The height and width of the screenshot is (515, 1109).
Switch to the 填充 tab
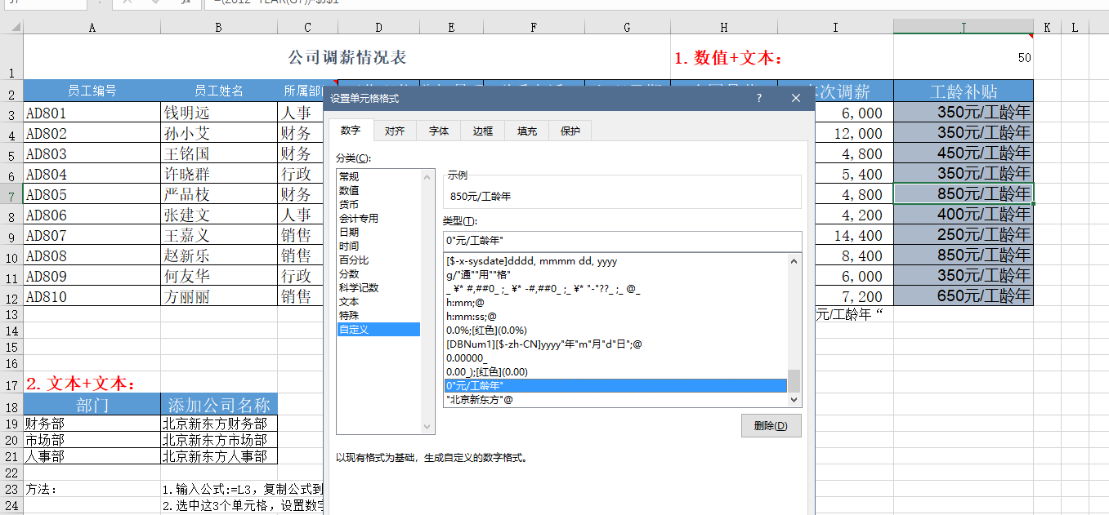click(x=527, y=131)
